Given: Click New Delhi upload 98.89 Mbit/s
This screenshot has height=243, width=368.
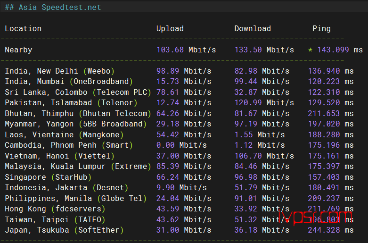Looking at the screenshot, I should pos(184,71).
